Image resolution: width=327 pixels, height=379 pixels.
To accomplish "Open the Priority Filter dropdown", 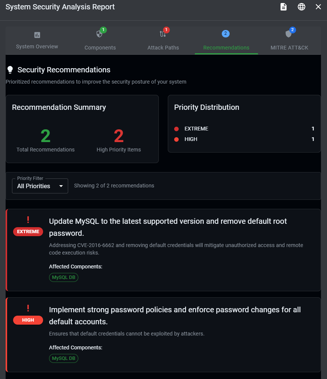I will click(x=40, y=186).
